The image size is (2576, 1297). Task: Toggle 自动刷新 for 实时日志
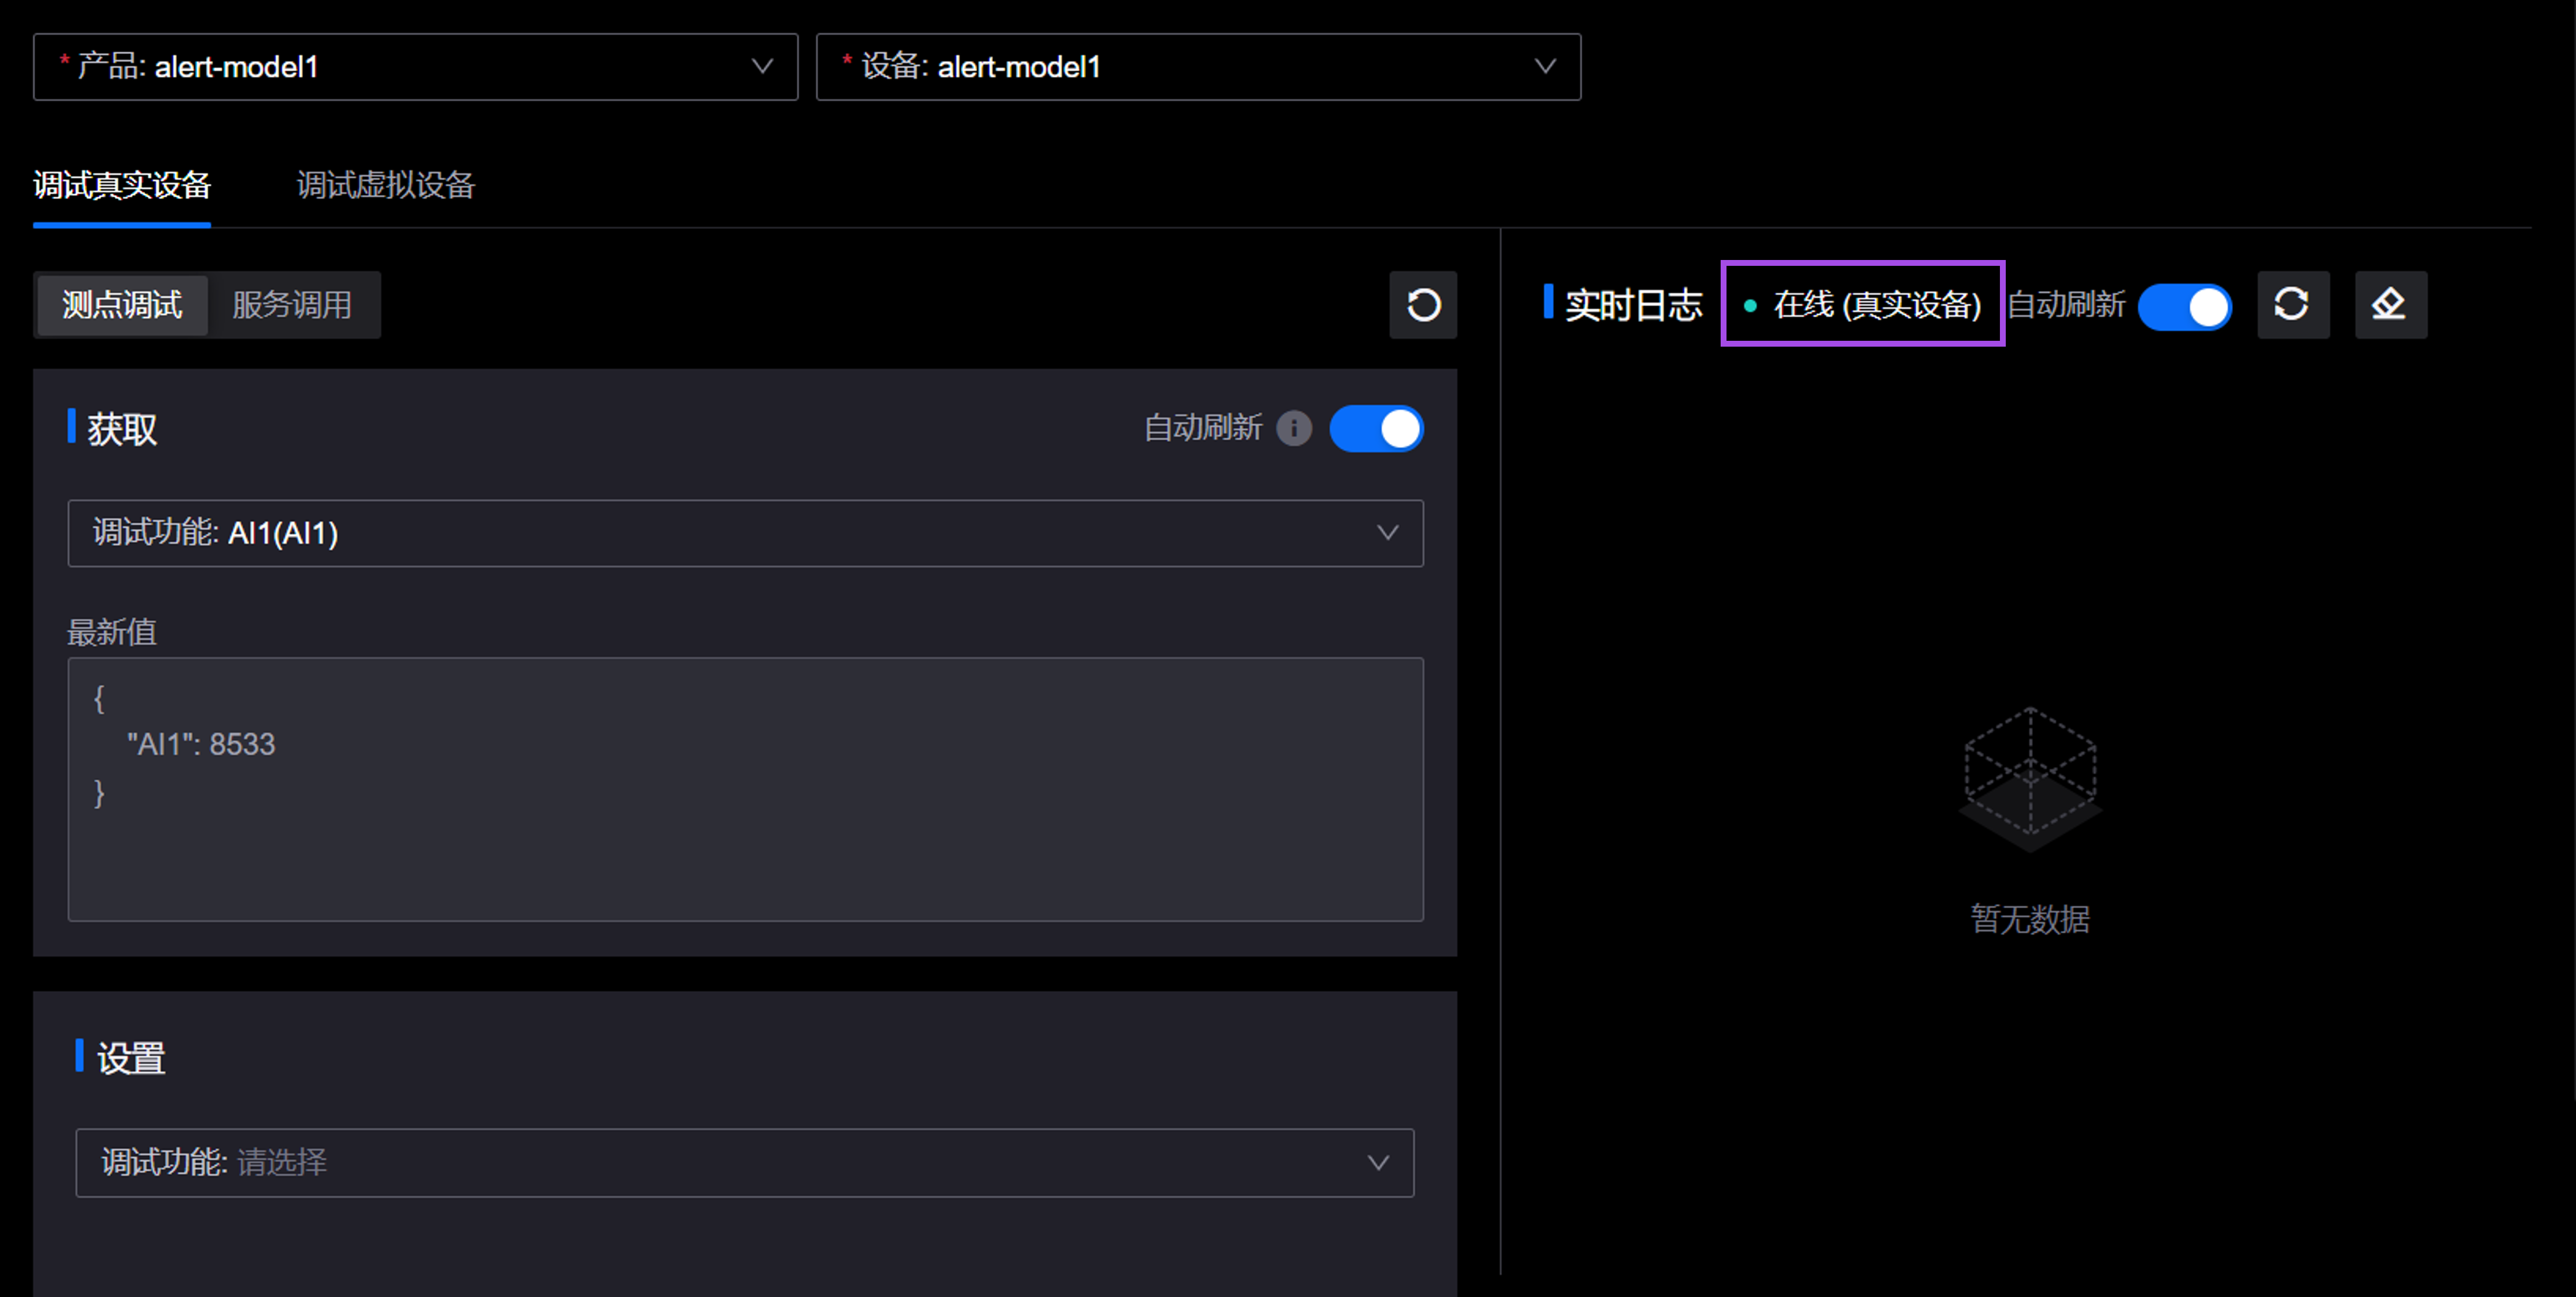2184,306
